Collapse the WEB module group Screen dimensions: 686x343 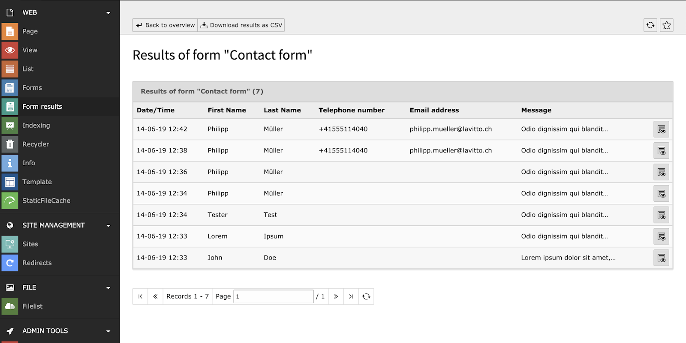point(108,13)
